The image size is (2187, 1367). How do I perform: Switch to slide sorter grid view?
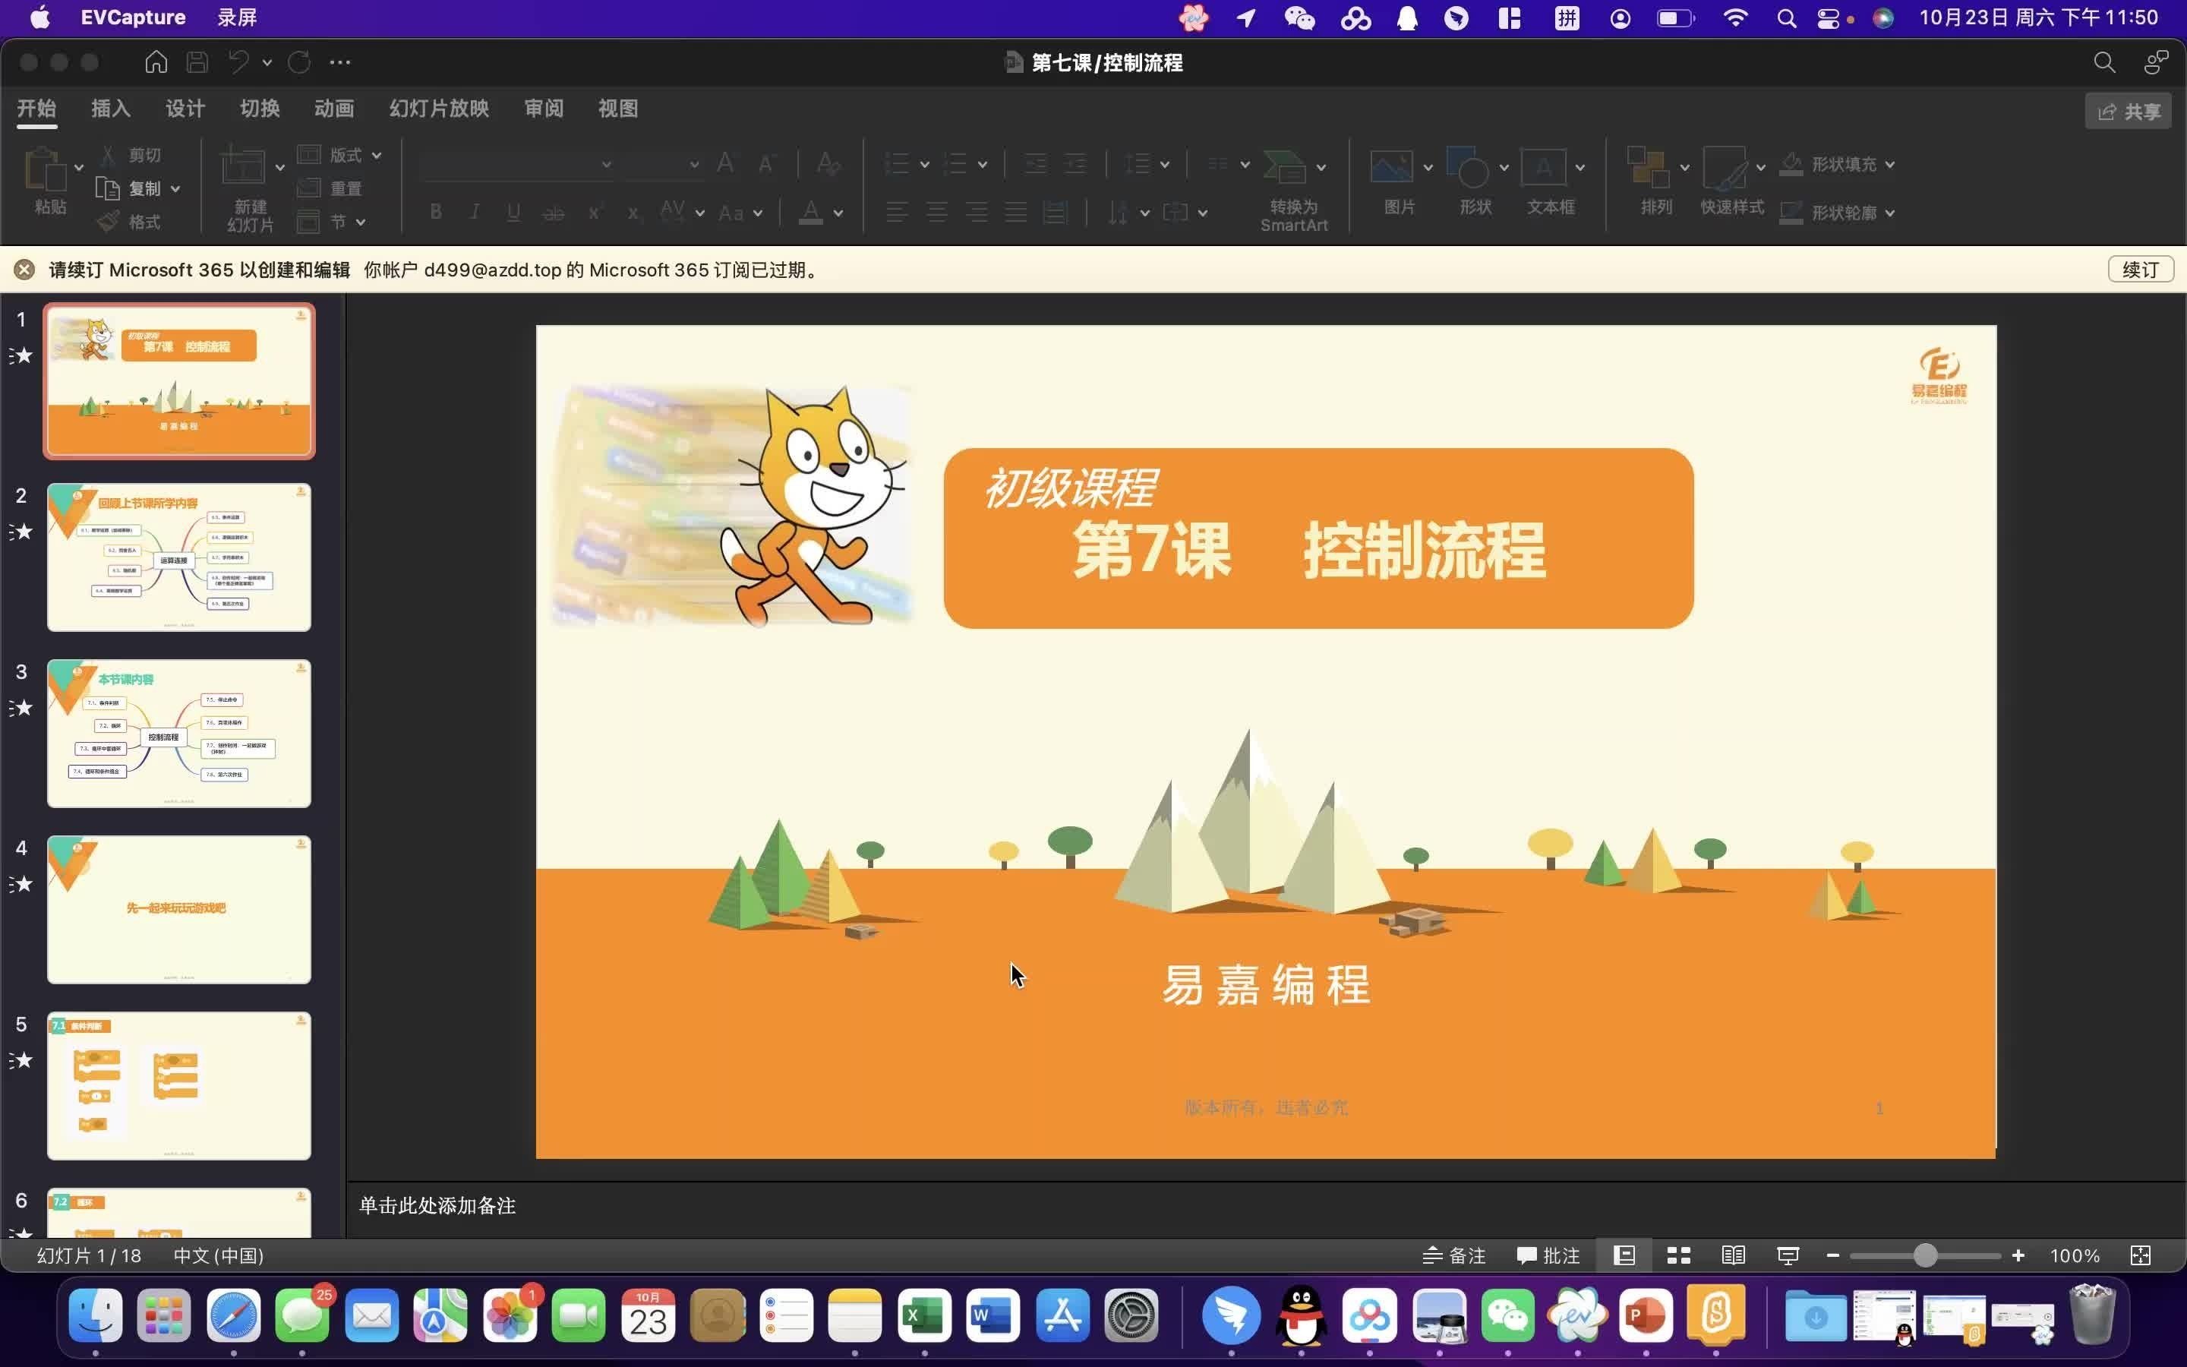[x=1678, y=1255]
